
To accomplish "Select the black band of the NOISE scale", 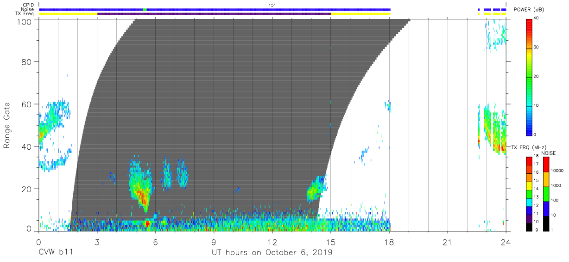I will click(546, 224).
